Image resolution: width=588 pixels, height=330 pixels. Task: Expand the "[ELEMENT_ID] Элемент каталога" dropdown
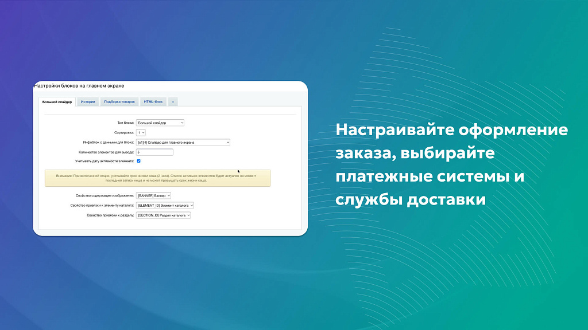pos(164,205)
